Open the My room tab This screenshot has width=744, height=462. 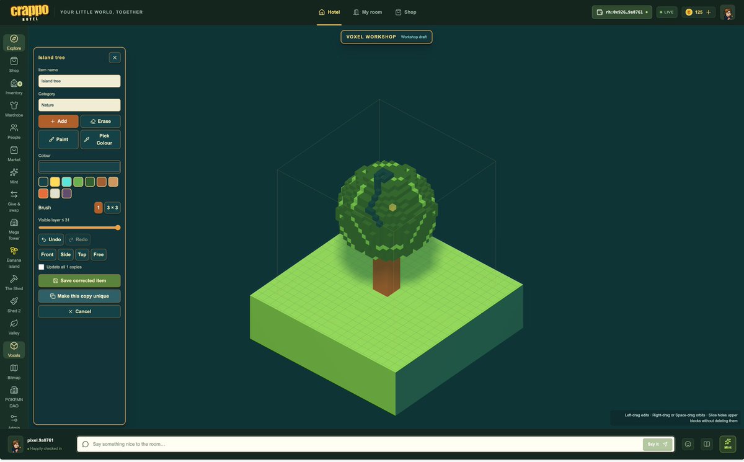coord(368,12)
